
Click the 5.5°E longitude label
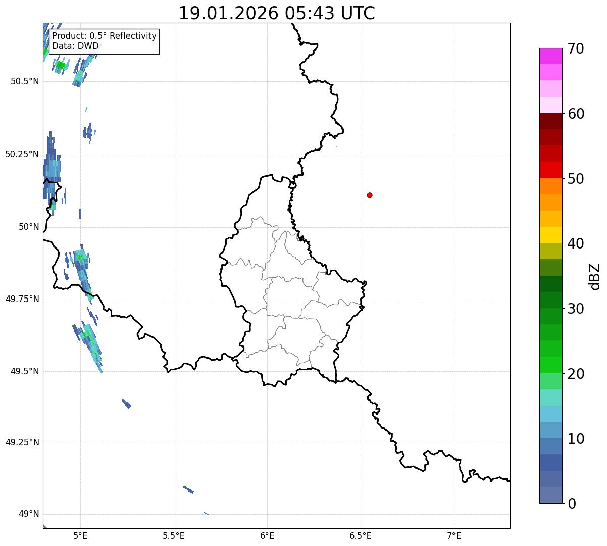pos(174,535)
